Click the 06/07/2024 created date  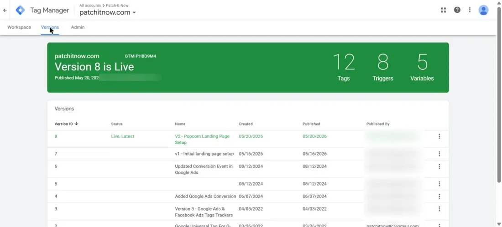coord(251,197)
